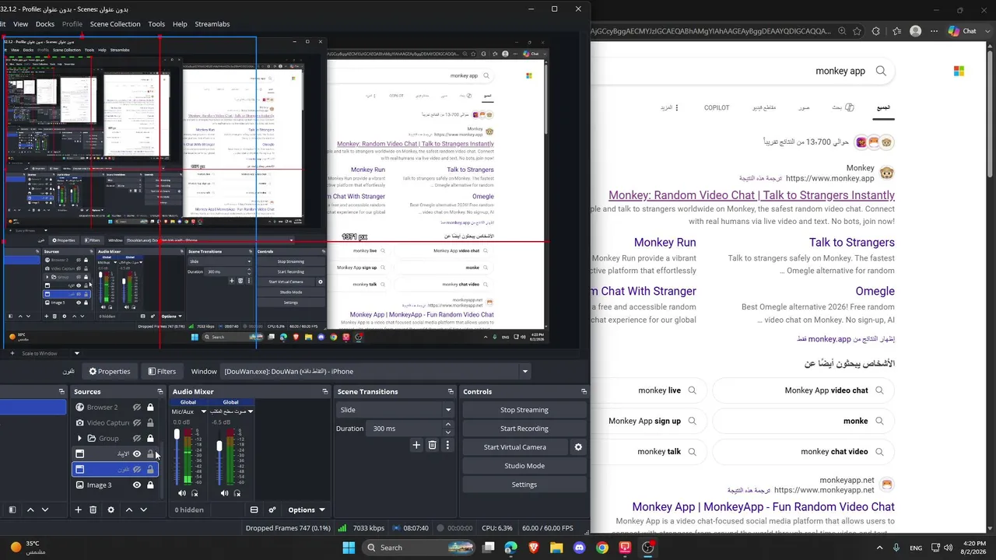This screenshot has width=996, height=560.
Task: Show hidden system tray icons
Action: click(880, 548)
